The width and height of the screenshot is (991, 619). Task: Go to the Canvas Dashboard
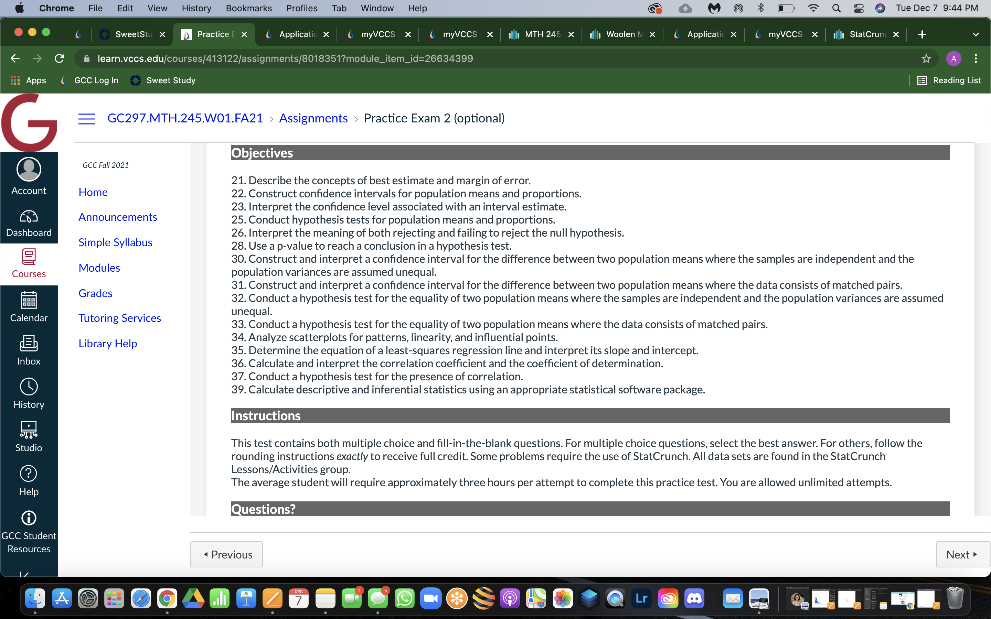coord(29,223)
